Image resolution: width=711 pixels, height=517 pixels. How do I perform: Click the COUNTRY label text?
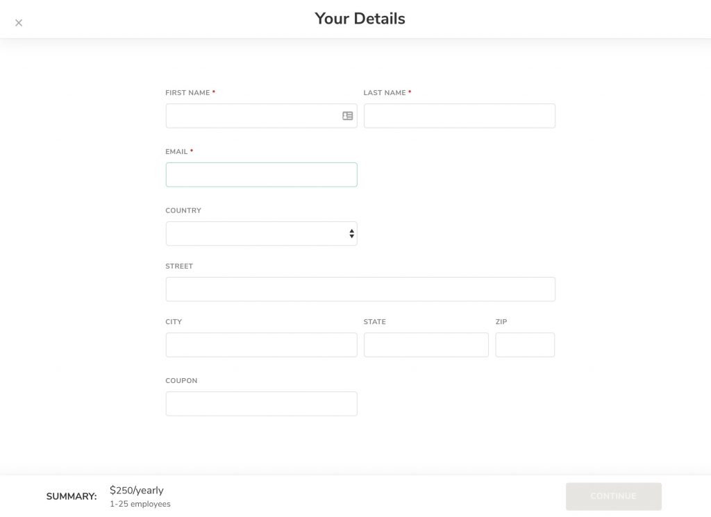pyautogui.click(x=183, y=211)
